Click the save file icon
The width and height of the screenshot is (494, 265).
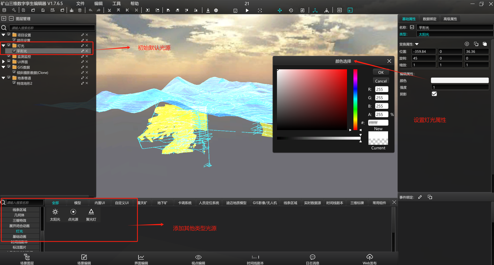tap(43, 10)
